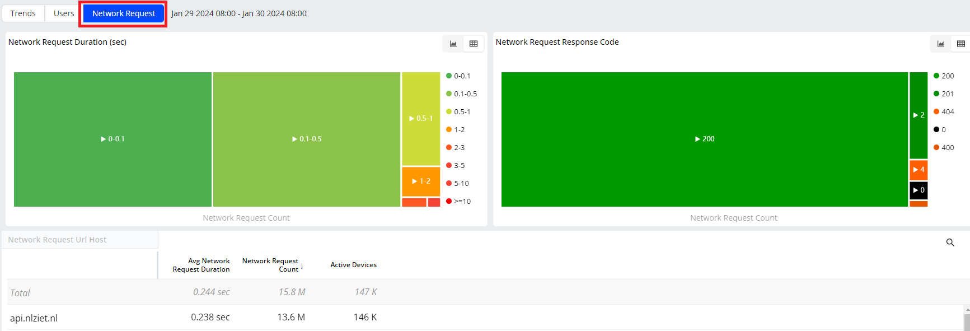970x331 pixels.
Task: Open the Trends tab
Action: 23,13
